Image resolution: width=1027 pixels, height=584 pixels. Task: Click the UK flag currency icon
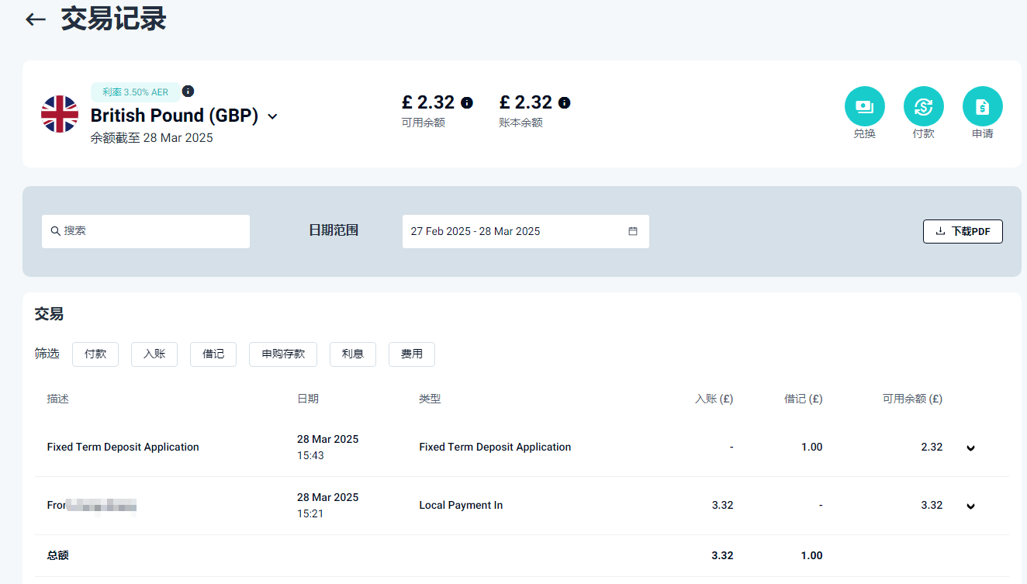coord(60,114)
